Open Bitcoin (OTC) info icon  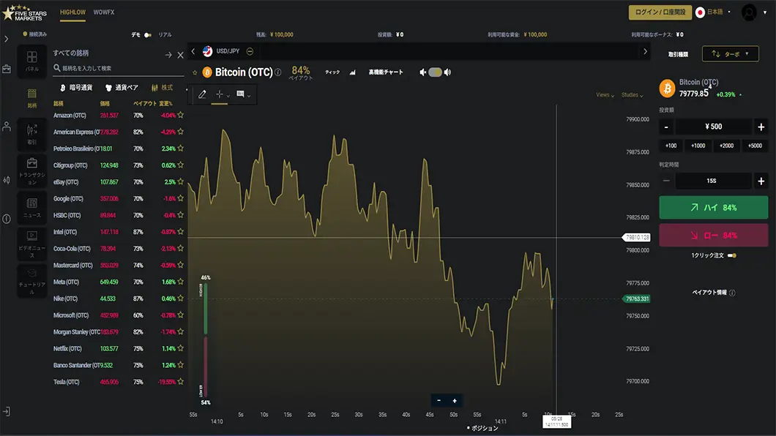[278, 72]
